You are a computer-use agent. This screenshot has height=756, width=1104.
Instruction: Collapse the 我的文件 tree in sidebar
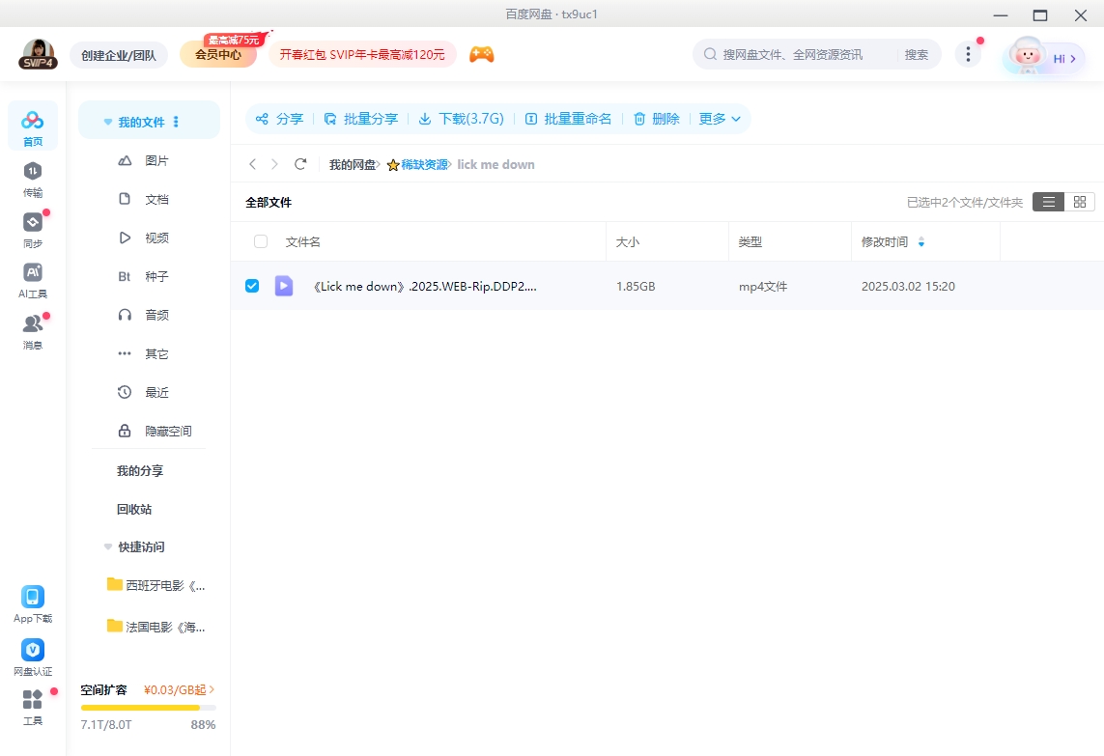tap(107, 121)
